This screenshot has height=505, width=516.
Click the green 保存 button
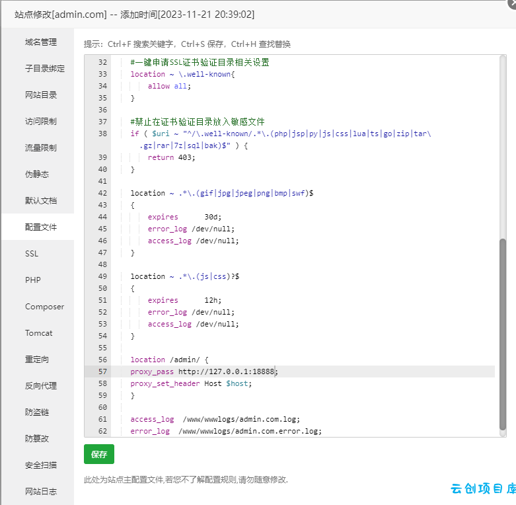pos(99,454)
